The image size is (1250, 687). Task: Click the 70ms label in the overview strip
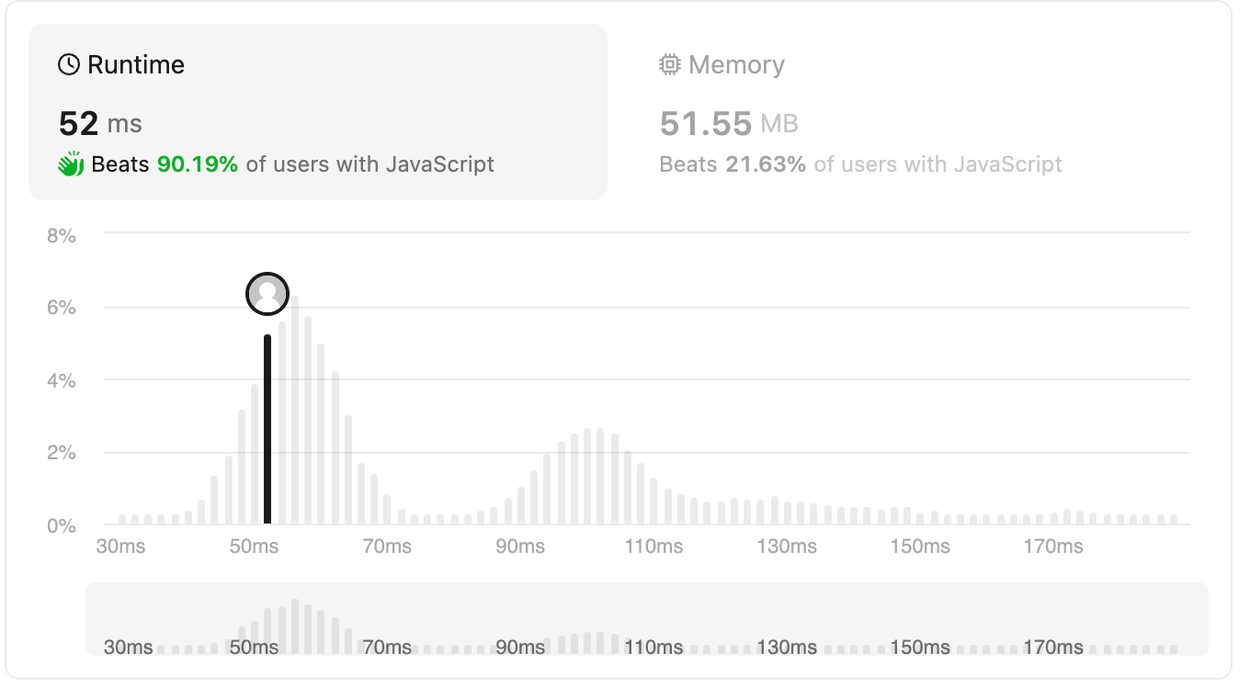coord(387,647)
